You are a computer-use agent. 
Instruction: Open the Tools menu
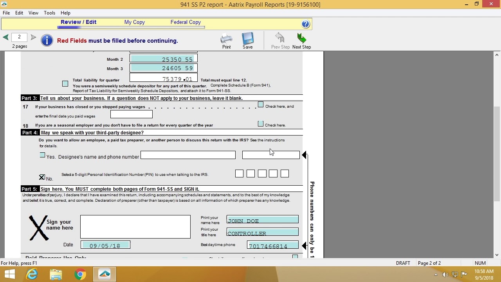(49, 13)
